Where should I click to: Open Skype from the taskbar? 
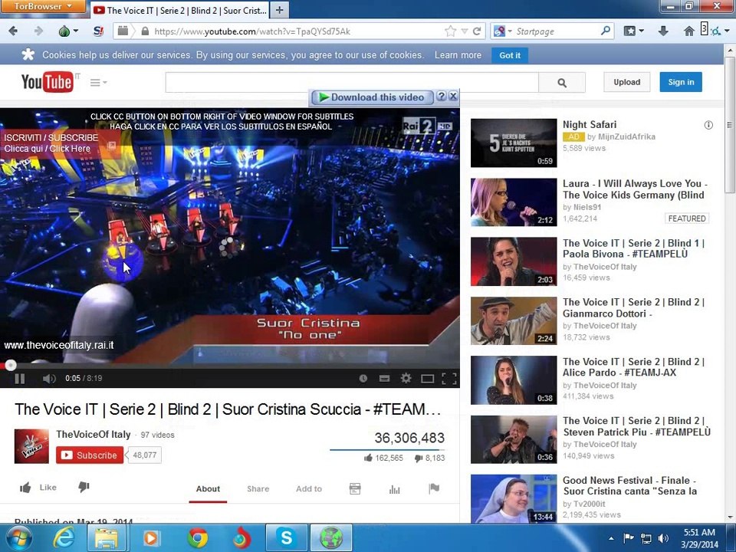(286, 538)
